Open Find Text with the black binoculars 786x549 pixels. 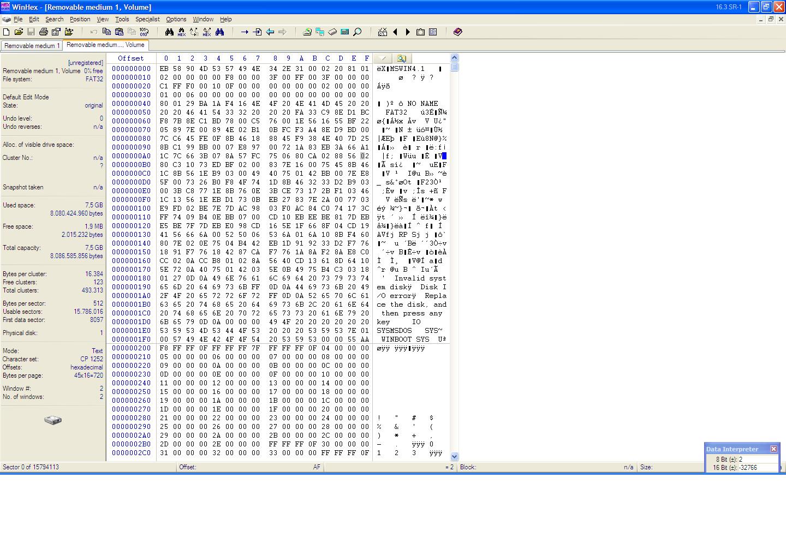[x=169, y=32]
